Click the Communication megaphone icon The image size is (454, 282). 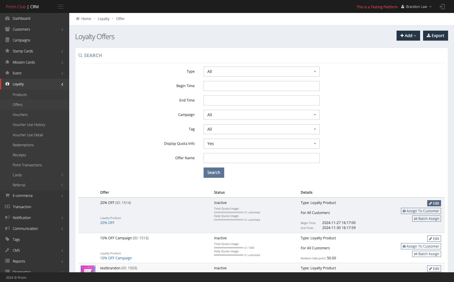(x=7, y=228)
